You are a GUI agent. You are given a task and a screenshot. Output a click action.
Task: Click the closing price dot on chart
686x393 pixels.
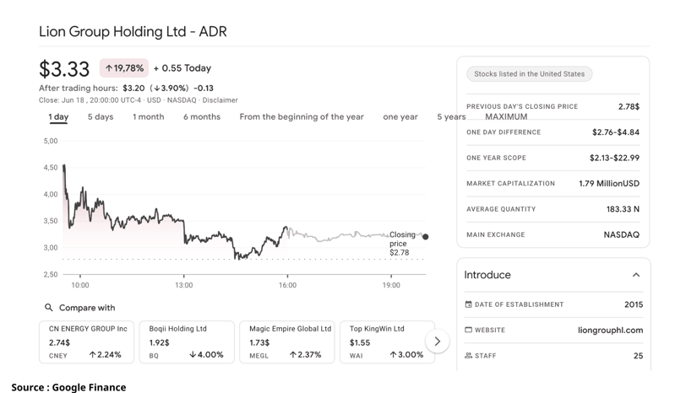pyautogui.click(x=425, y=237)
